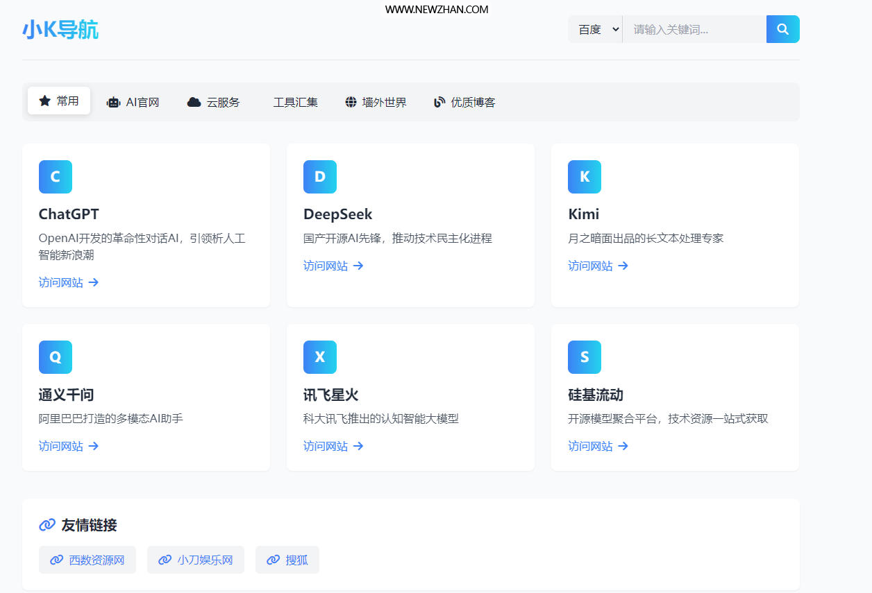
Task: Click the chain icon next to 友情链接
Action: (47, 525)
